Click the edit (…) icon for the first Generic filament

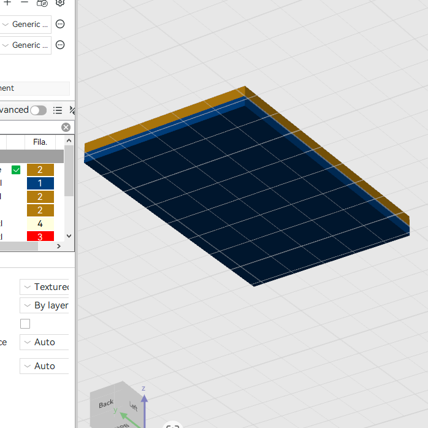(60, 24)
